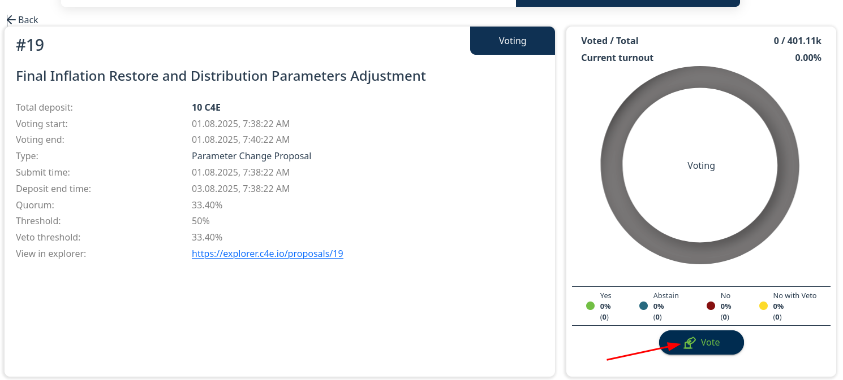Click the 10 C4E total deposit value
The height and width of the screenshot is (380, 843).
206,107
